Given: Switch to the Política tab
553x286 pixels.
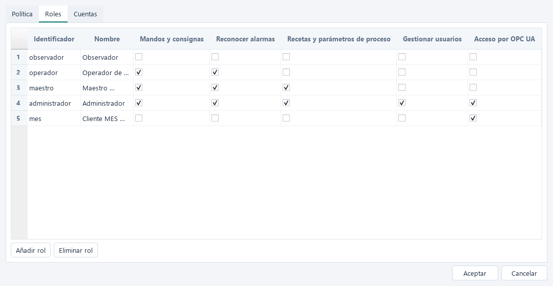Looking at the screenshot, I should coord(22,14).
